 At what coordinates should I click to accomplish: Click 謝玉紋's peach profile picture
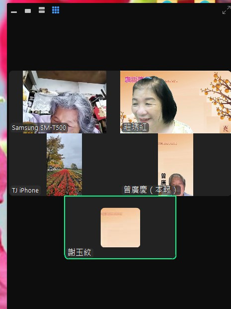[120, 227]
